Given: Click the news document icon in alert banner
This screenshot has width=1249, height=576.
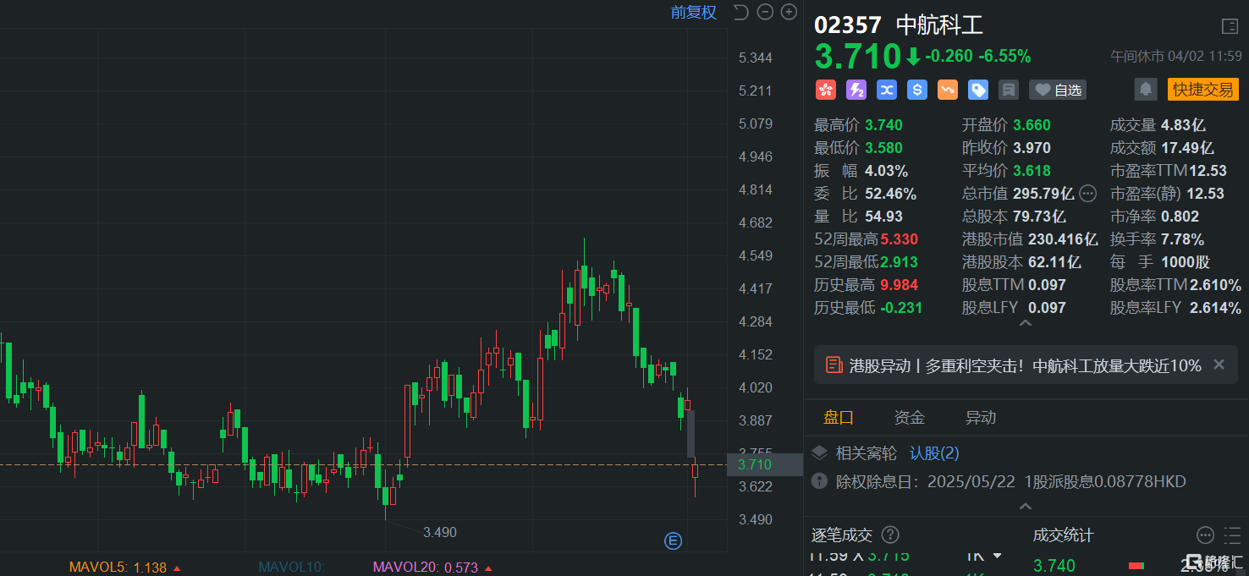Looking at the screenshot, I should (x=834, y=365).
